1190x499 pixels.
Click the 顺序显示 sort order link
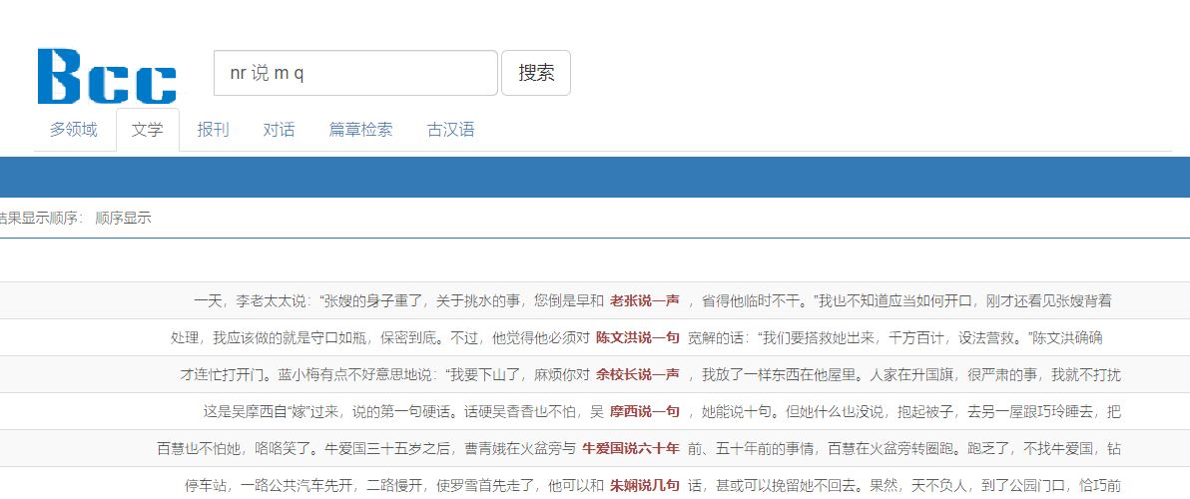pos(124,218)
